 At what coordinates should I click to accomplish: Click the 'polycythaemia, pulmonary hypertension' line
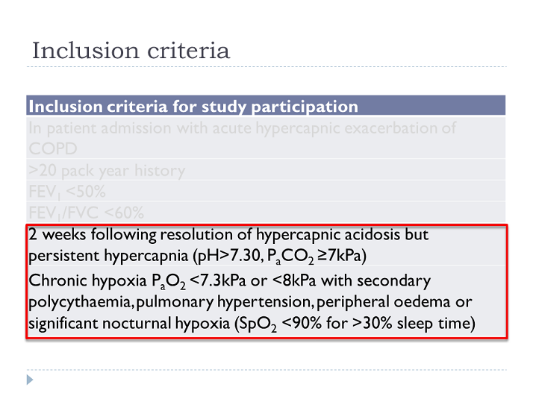pos(250,302)
